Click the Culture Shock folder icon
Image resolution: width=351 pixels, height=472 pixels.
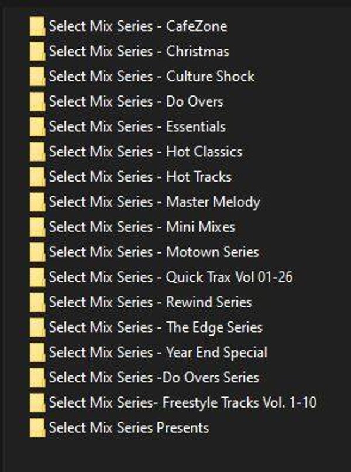coord(37,77)
